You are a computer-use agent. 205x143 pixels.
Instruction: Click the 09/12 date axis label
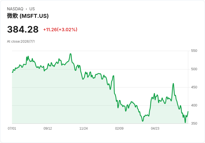pos(48,128)
